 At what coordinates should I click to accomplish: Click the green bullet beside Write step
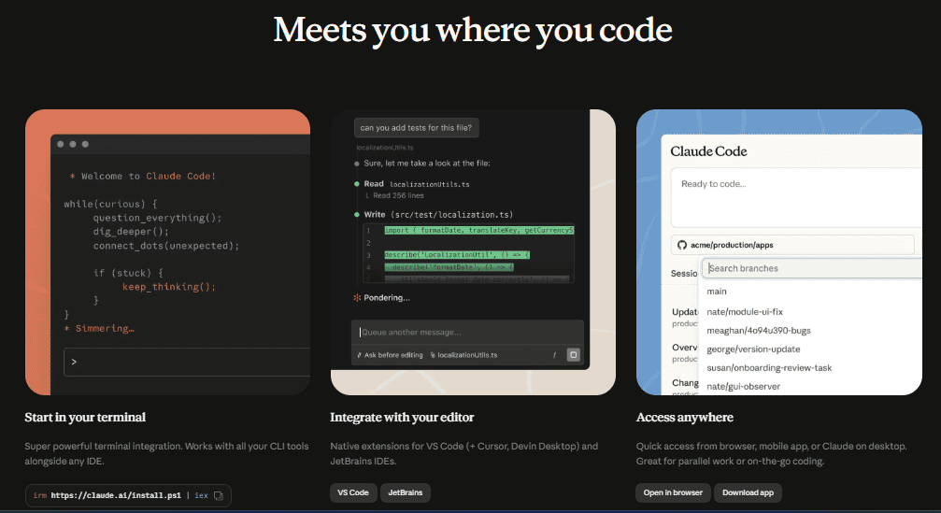tap(357, 215)
